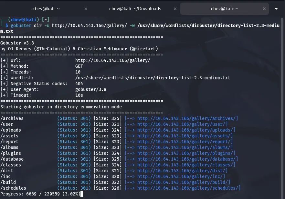Click the gallery/uploads/ redirect link
Image resolution: width=285 pixels, height=199 pixels.
186,130
